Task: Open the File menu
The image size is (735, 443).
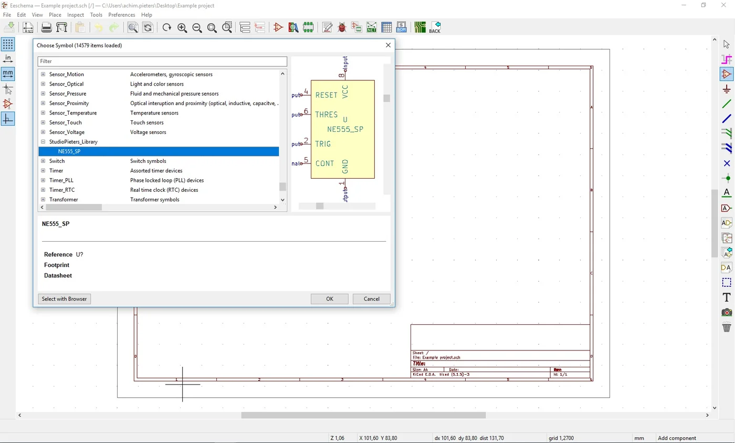Action: (7, 15)
